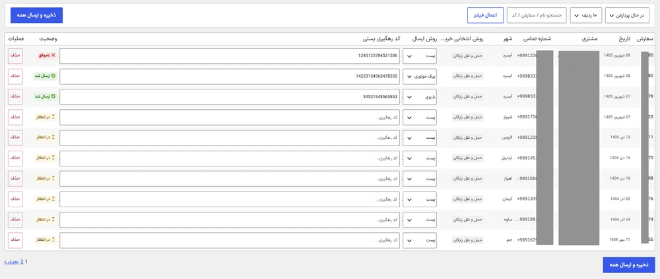Expand shipping method dropdown showing باربری
This screenshot has height=279, width=660.
[420, 97]
